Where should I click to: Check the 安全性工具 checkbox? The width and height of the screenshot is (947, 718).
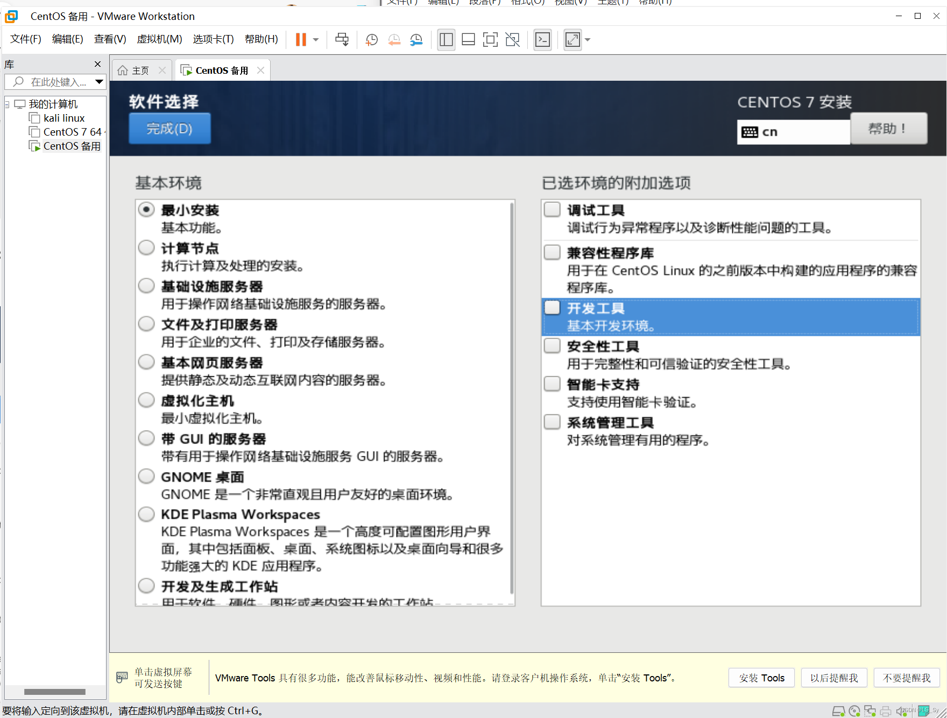pos(552,346)
